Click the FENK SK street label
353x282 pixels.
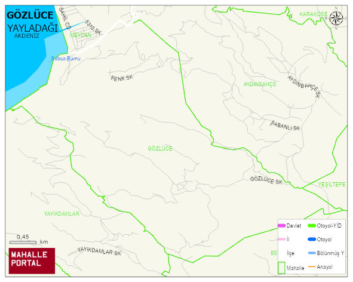[122, 78]
